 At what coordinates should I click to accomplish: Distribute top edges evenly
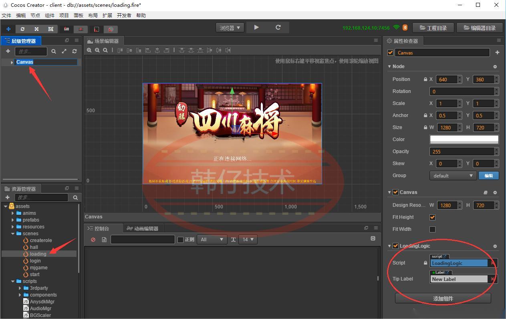tap(182, 50)
